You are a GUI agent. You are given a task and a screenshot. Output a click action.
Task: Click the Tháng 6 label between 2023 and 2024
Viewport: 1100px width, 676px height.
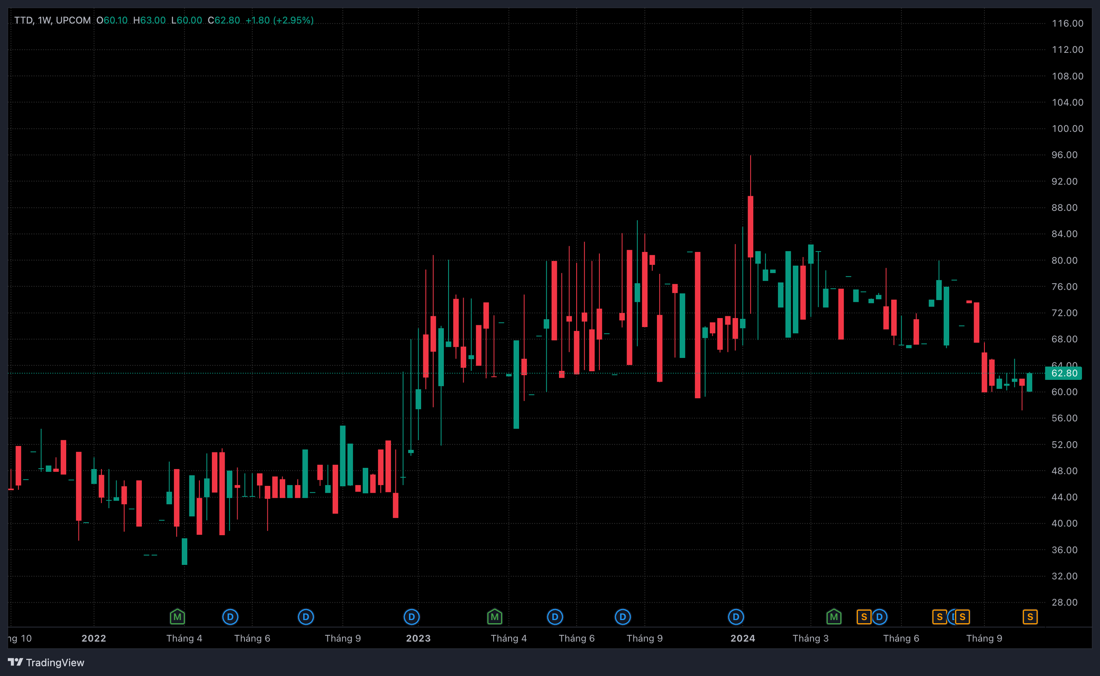click(x=576, y=638)
